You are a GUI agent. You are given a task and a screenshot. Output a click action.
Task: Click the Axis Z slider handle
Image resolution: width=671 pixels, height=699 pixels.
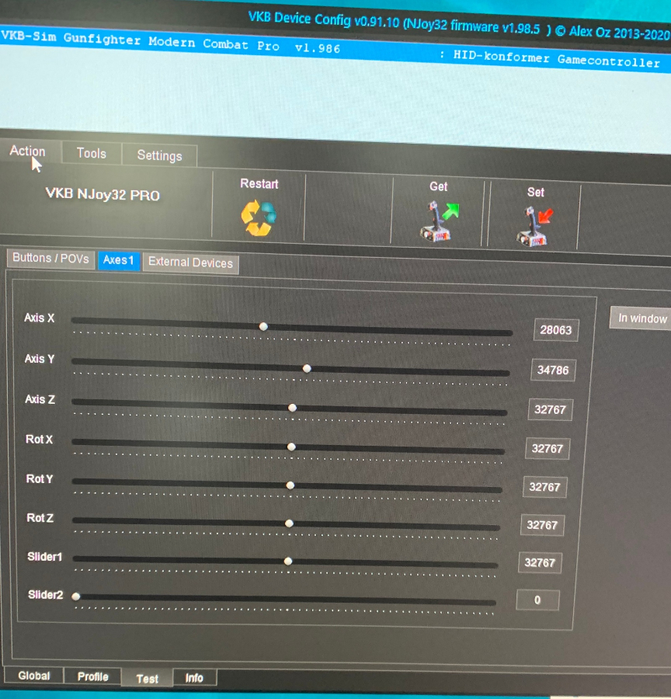pos(293,408)
